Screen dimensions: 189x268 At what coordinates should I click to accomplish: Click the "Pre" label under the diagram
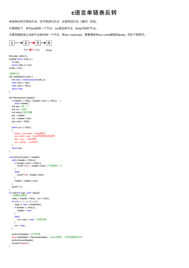[x=25, y=50]
